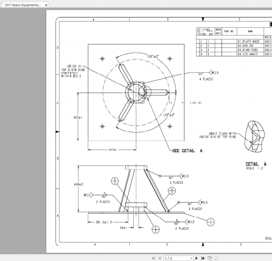272x261 pixels.
Task: Click the 04_LEG-ANGLE parts table entry
Action: (x=248, y=54)
